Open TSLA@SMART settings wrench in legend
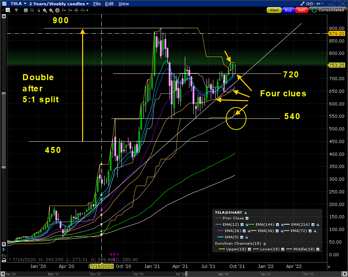The height and width of the screenshot is (277, 348). click(246, 213)
